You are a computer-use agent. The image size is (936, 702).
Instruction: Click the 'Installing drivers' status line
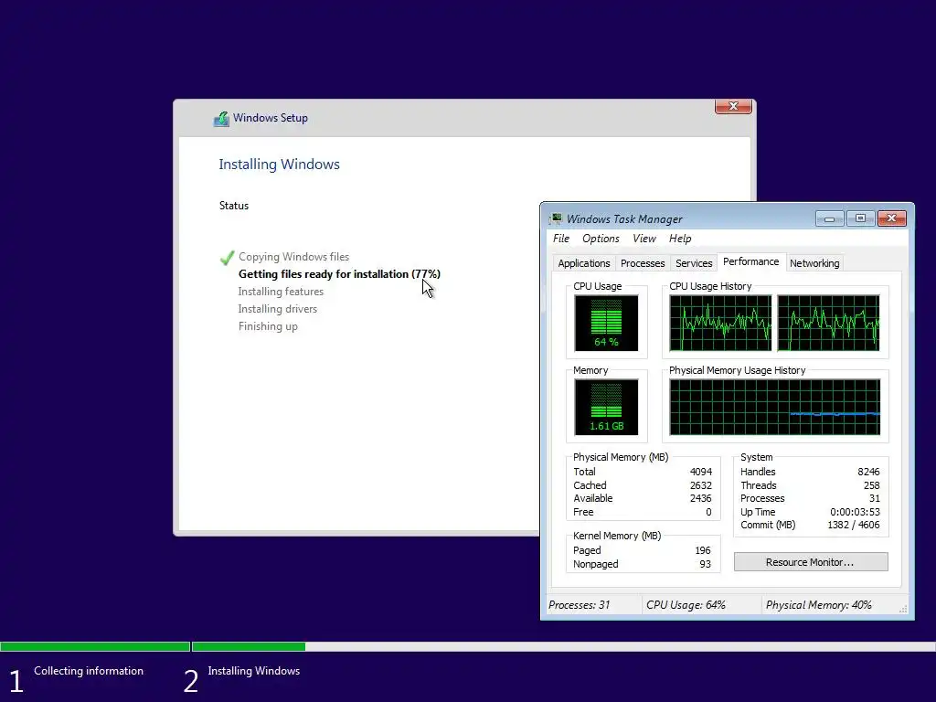tap(278, 309)
